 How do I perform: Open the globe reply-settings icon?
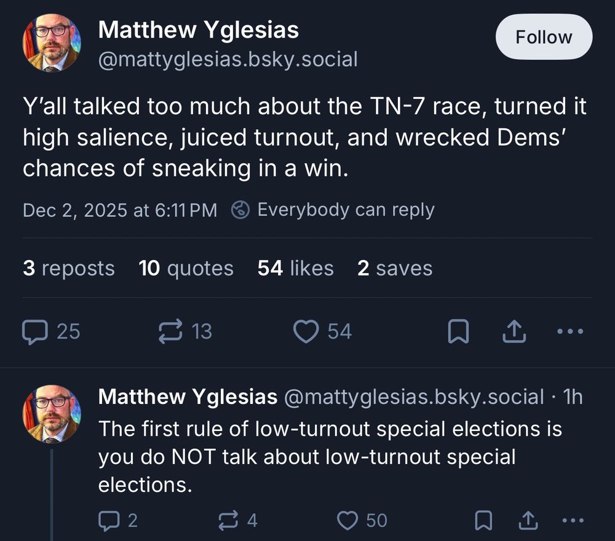[240, 210]
